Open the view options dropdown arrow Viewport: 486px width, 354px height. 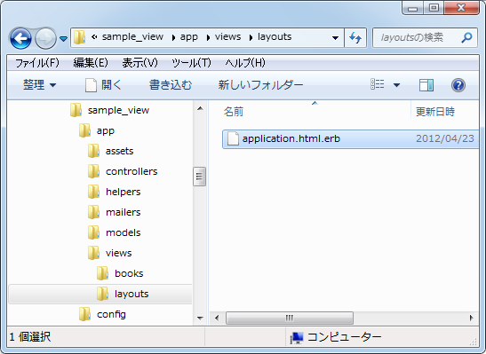[396, 85]
